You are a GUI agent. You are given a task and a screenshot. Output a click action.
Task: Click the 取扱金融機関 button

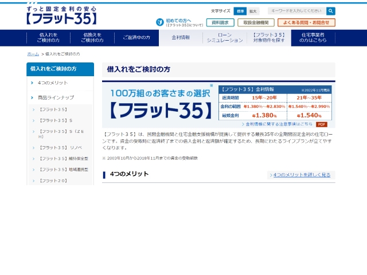[256, 23]
